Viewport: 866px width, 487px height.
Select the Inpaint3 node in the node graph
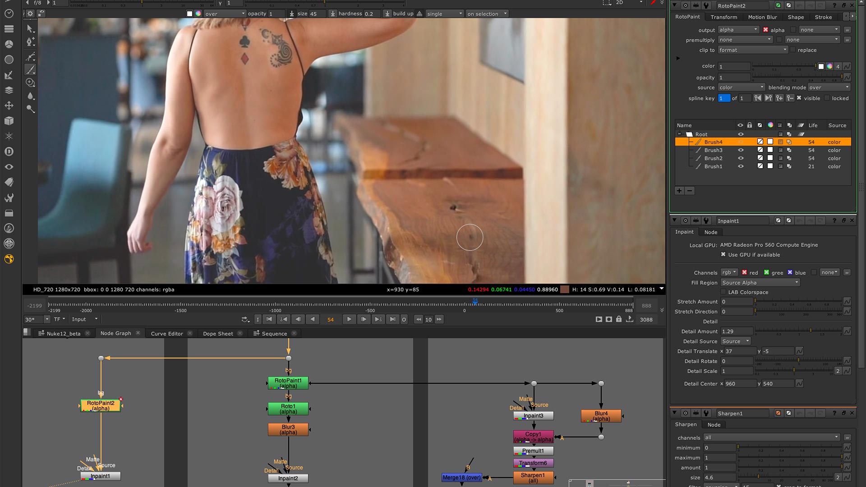pos(533,415)
